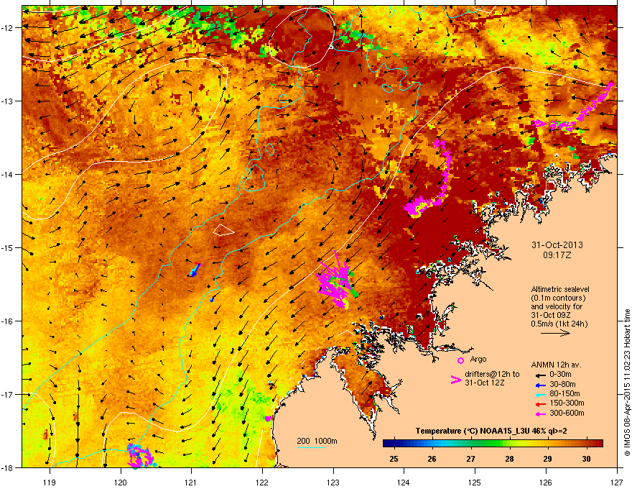The image size is (632, 489).
Task: Click the '0-30m' depth label
Action: coord(560,375)
